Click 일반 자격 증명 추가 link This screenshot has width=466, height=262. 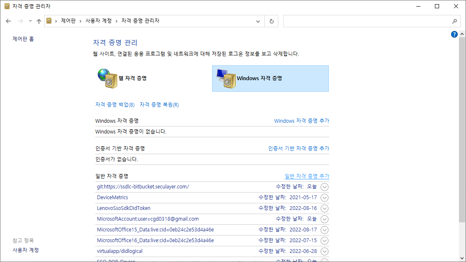[307, 176]
